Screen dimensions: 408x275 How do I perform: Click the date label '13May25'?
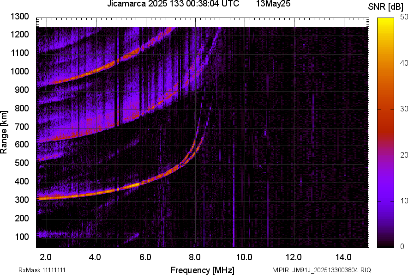(x=273, y=4)
